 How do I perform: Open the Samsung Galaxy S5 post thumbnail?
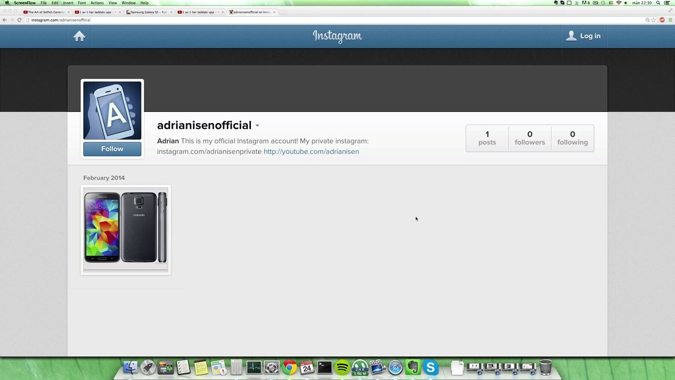(126, 230)
